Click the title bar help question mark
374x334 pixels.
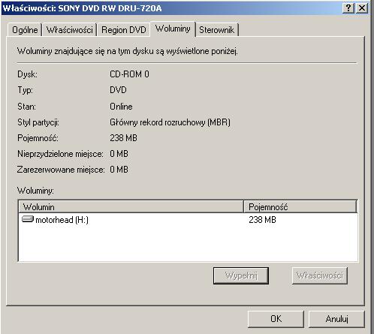(348, 8)
